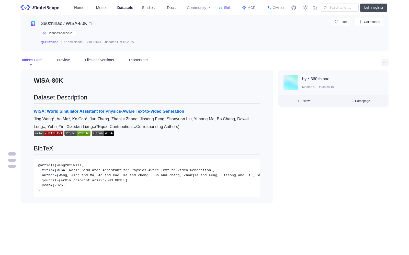Open the Docs page
This screenshot has height=255, width=409.
171,8
